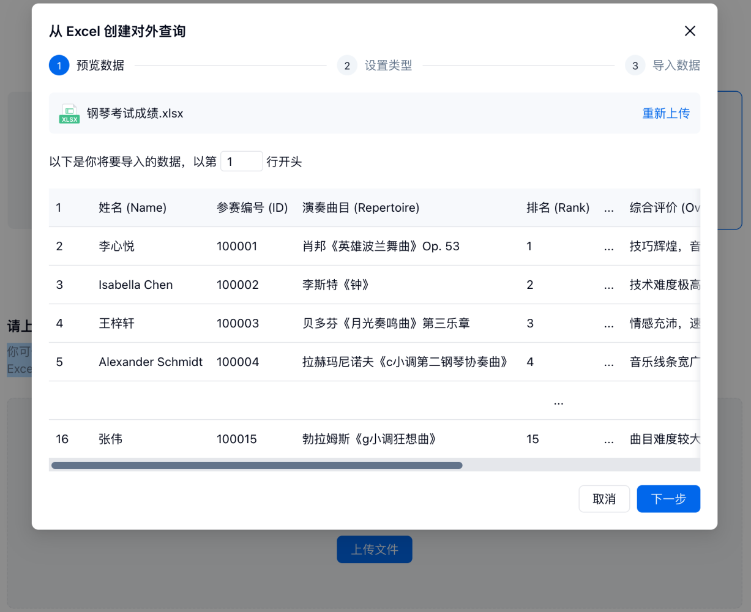
Task: Click the cell 李心悦
Action: point(116,246)
